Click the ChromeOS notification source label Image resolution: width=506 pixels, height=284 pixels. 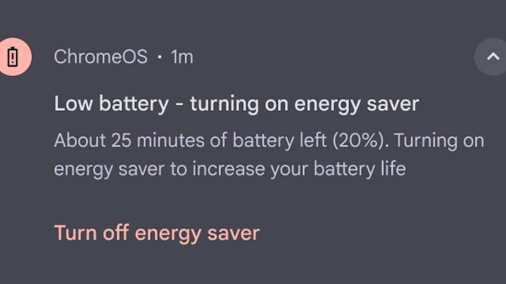tap(100, 57)
